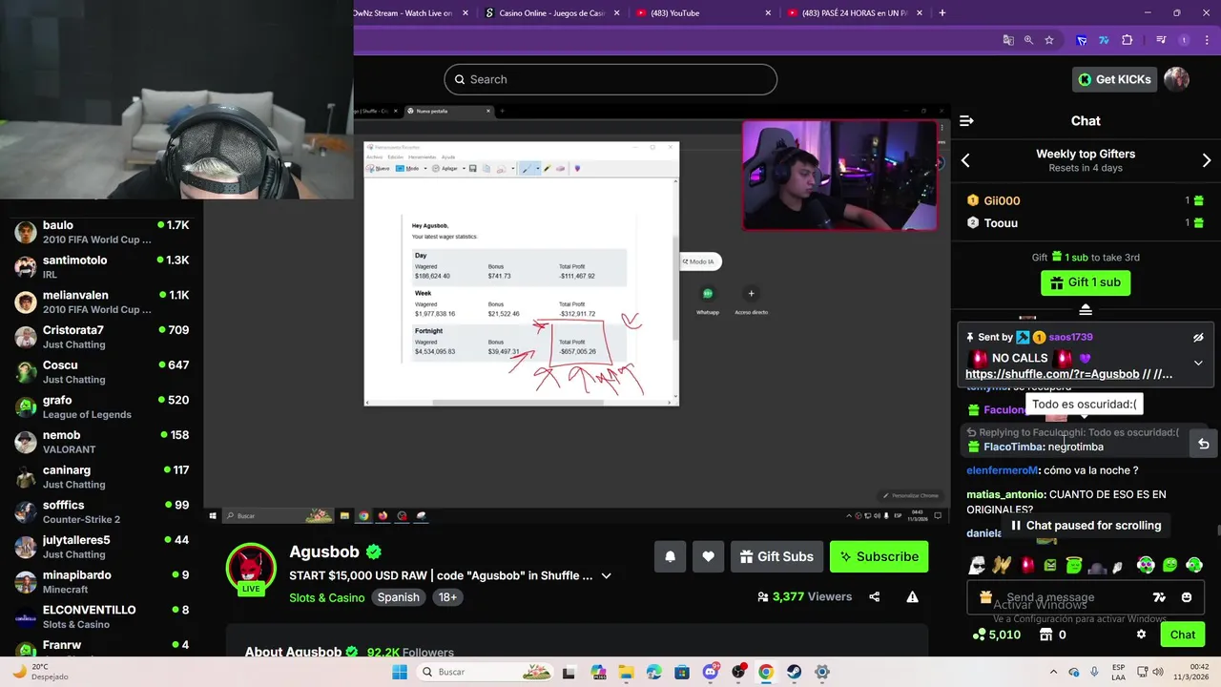Viewport: 1221px width, 687px height.
Task: Open the user profile avatar menu
Action: pos(1176,79)
